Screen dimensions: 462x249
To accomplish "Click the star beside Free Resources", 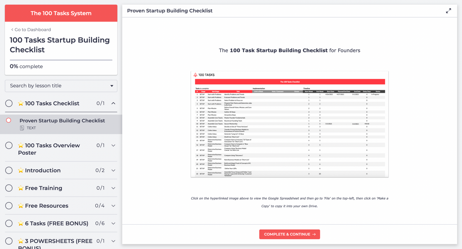I will point(21,206).
